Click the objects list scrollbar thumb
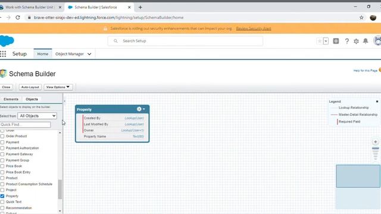This screenshot has height=214, width=381. point(60,189)
